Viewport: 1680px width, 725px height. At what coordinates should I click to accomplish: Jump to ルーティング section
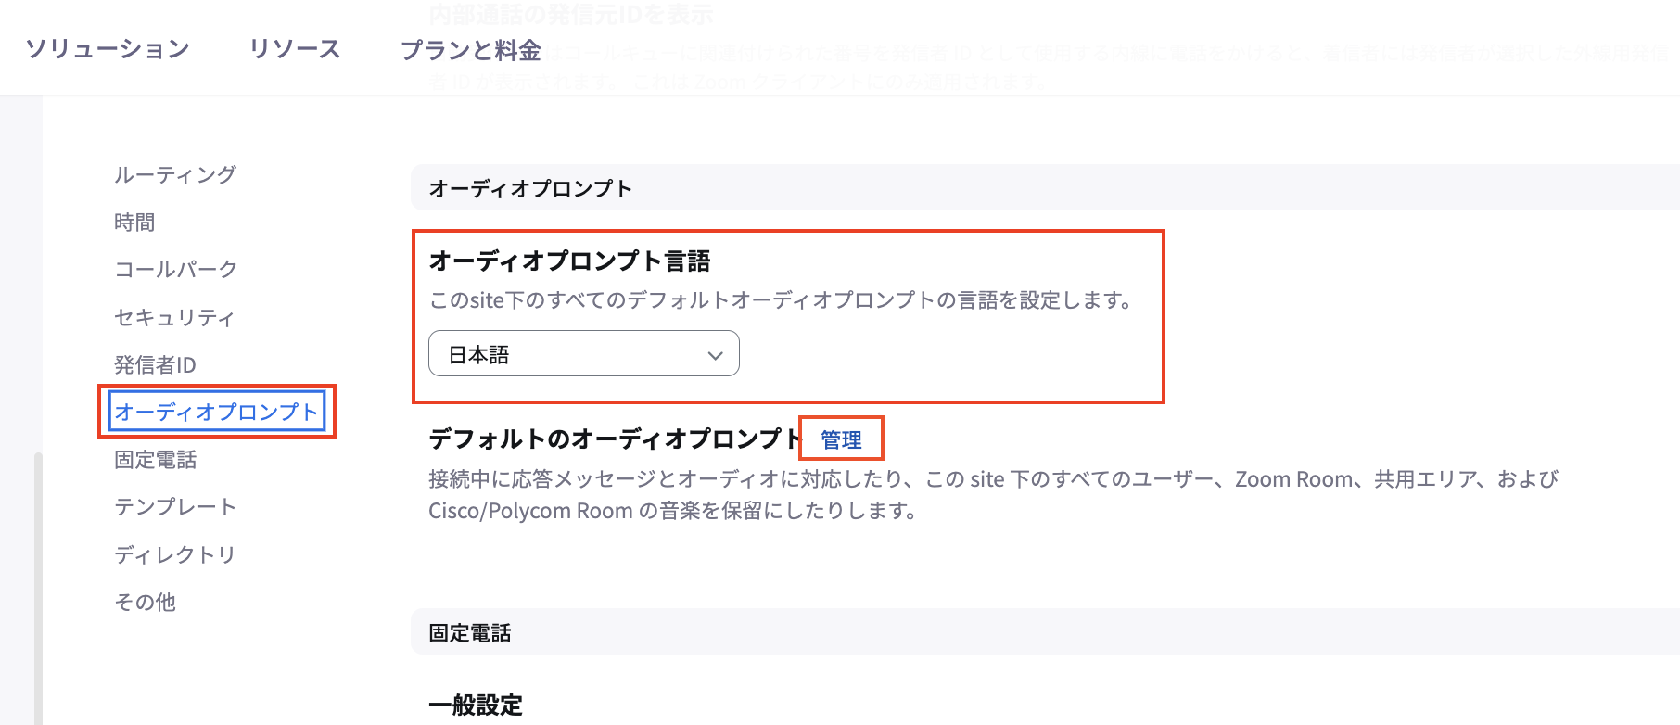click(x=175, y=174)
